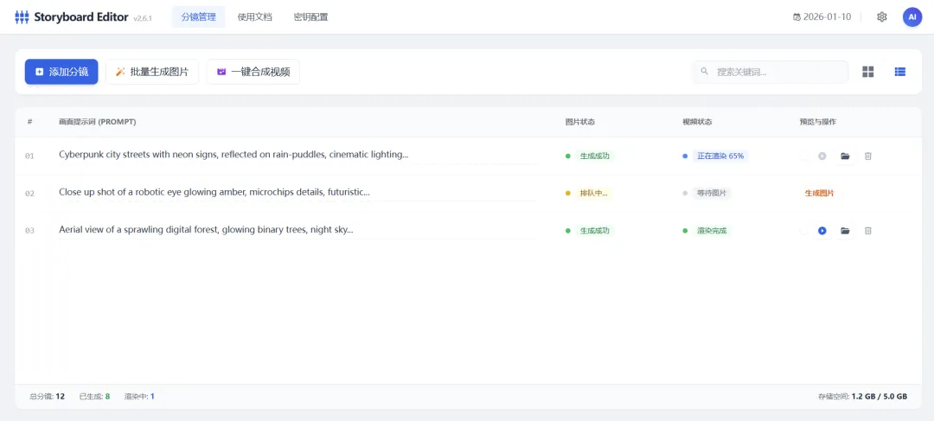
Task: Open folder for the Aerial view row
Action: click(845, 231)
